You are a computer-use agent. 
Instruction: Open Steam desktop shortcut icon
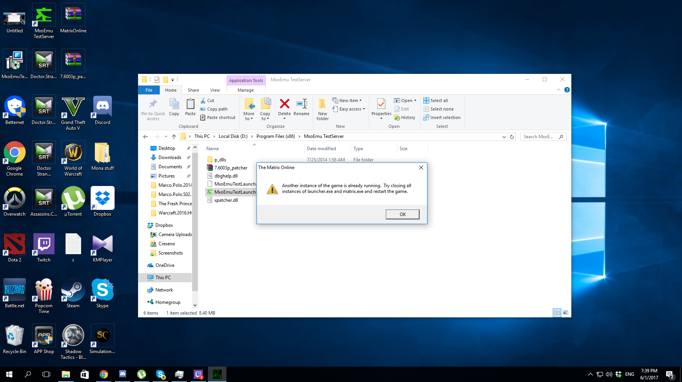73,291
